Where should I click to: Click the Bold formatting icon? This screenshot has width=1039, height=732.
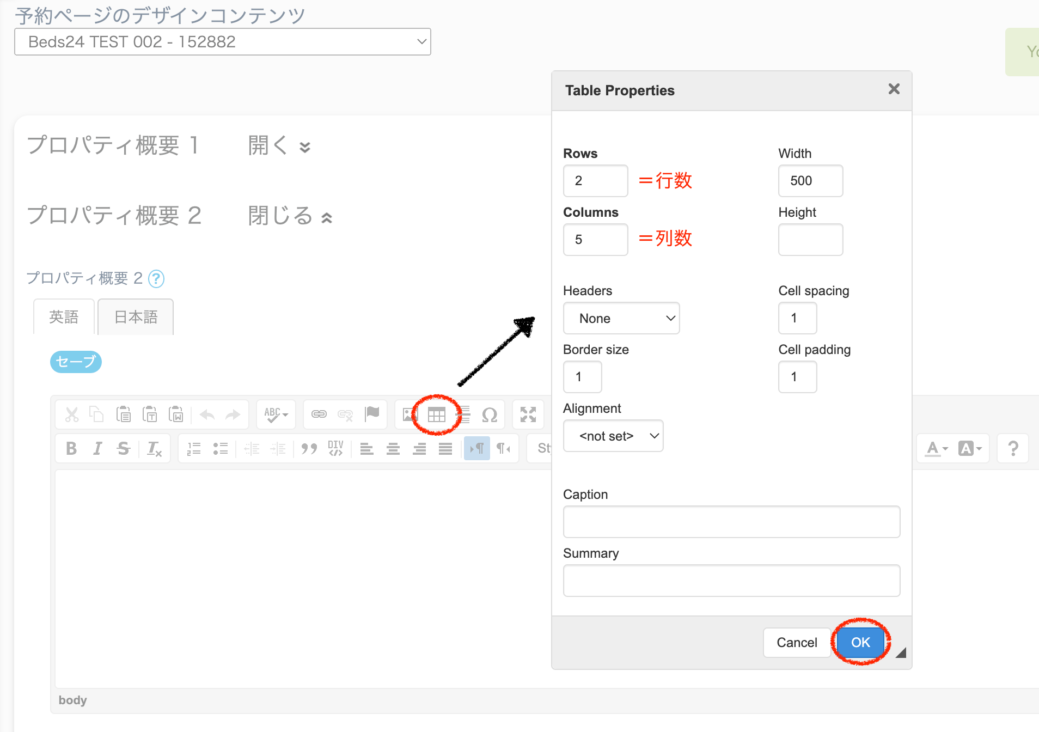[71, 449]
